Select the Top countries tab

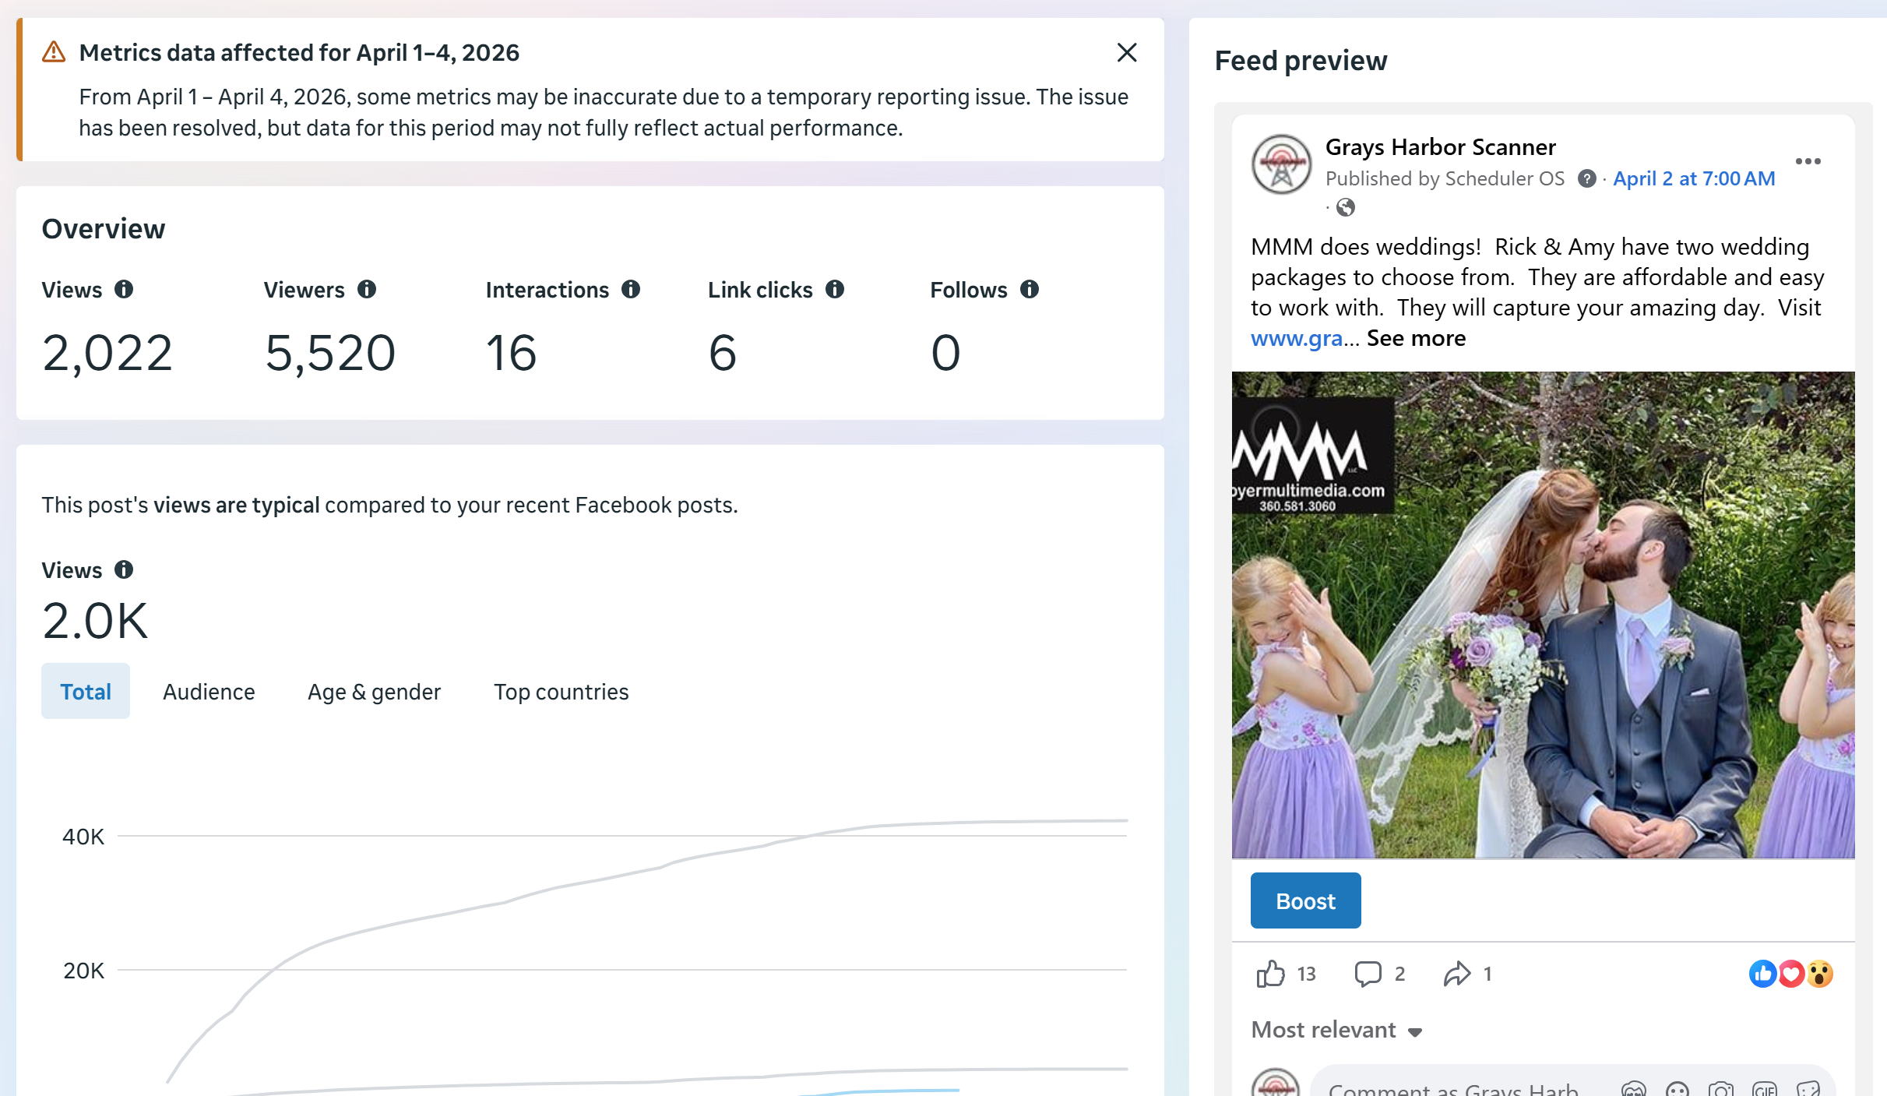(561, 692)
